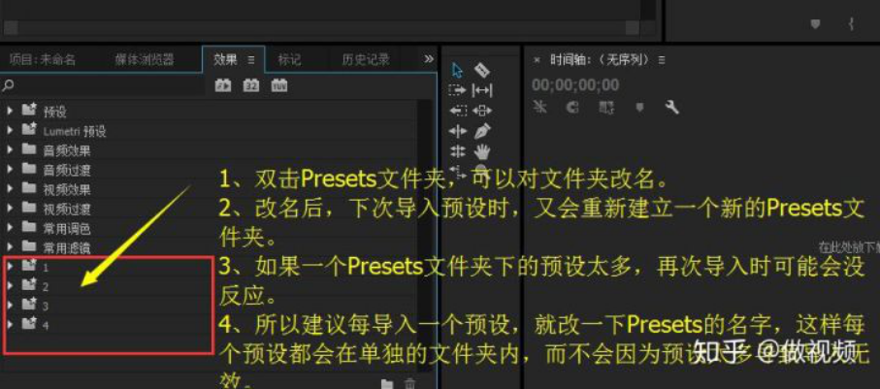Expand the 视频效果 folder

[x=10, y=188]
